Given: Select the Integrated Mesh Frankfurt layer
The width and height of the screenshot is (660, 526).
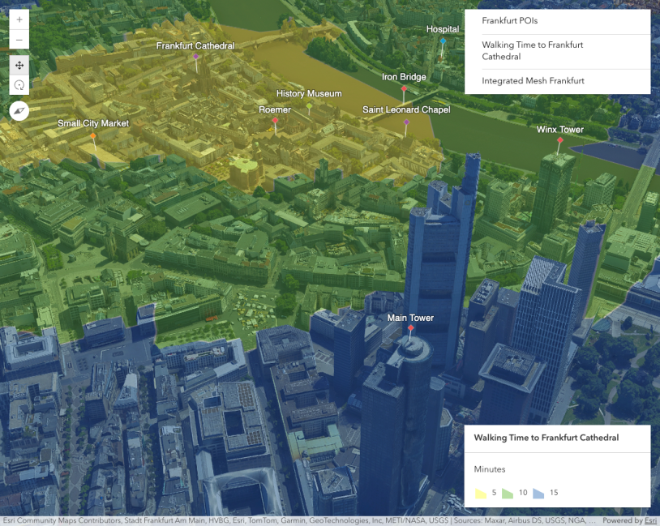Looking at the screenshot, I should tap(533, 81).
